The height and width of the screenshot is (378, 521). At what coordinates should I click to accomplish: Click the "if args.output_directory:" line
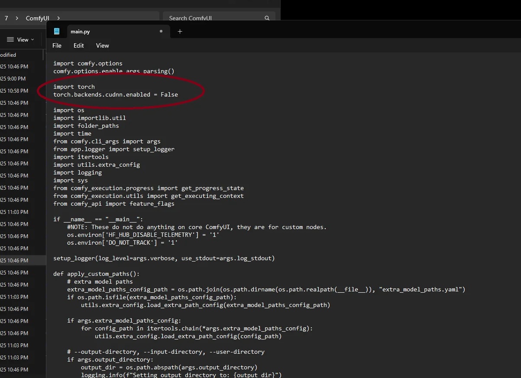[110, 359]
